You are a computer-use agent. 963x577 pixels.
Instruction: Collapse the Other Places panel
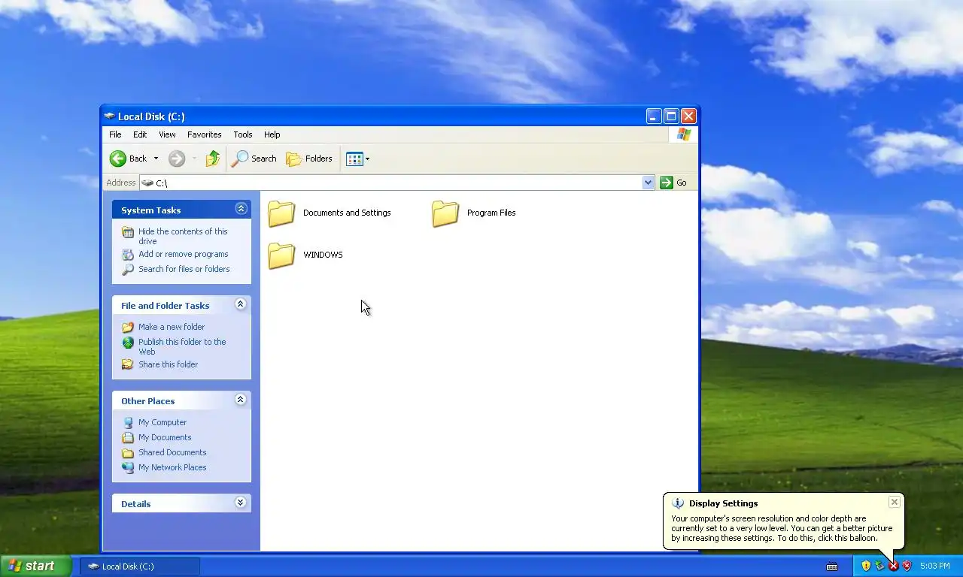pyautogui.click(x=241, y=400)
